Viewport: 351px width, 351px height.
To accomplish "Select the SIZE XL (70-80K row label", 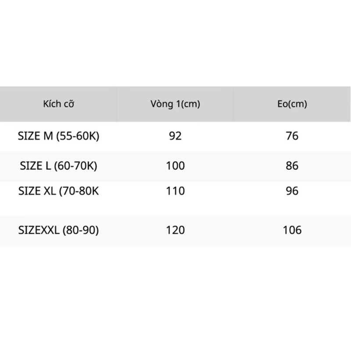I will [x=58, y=191].
